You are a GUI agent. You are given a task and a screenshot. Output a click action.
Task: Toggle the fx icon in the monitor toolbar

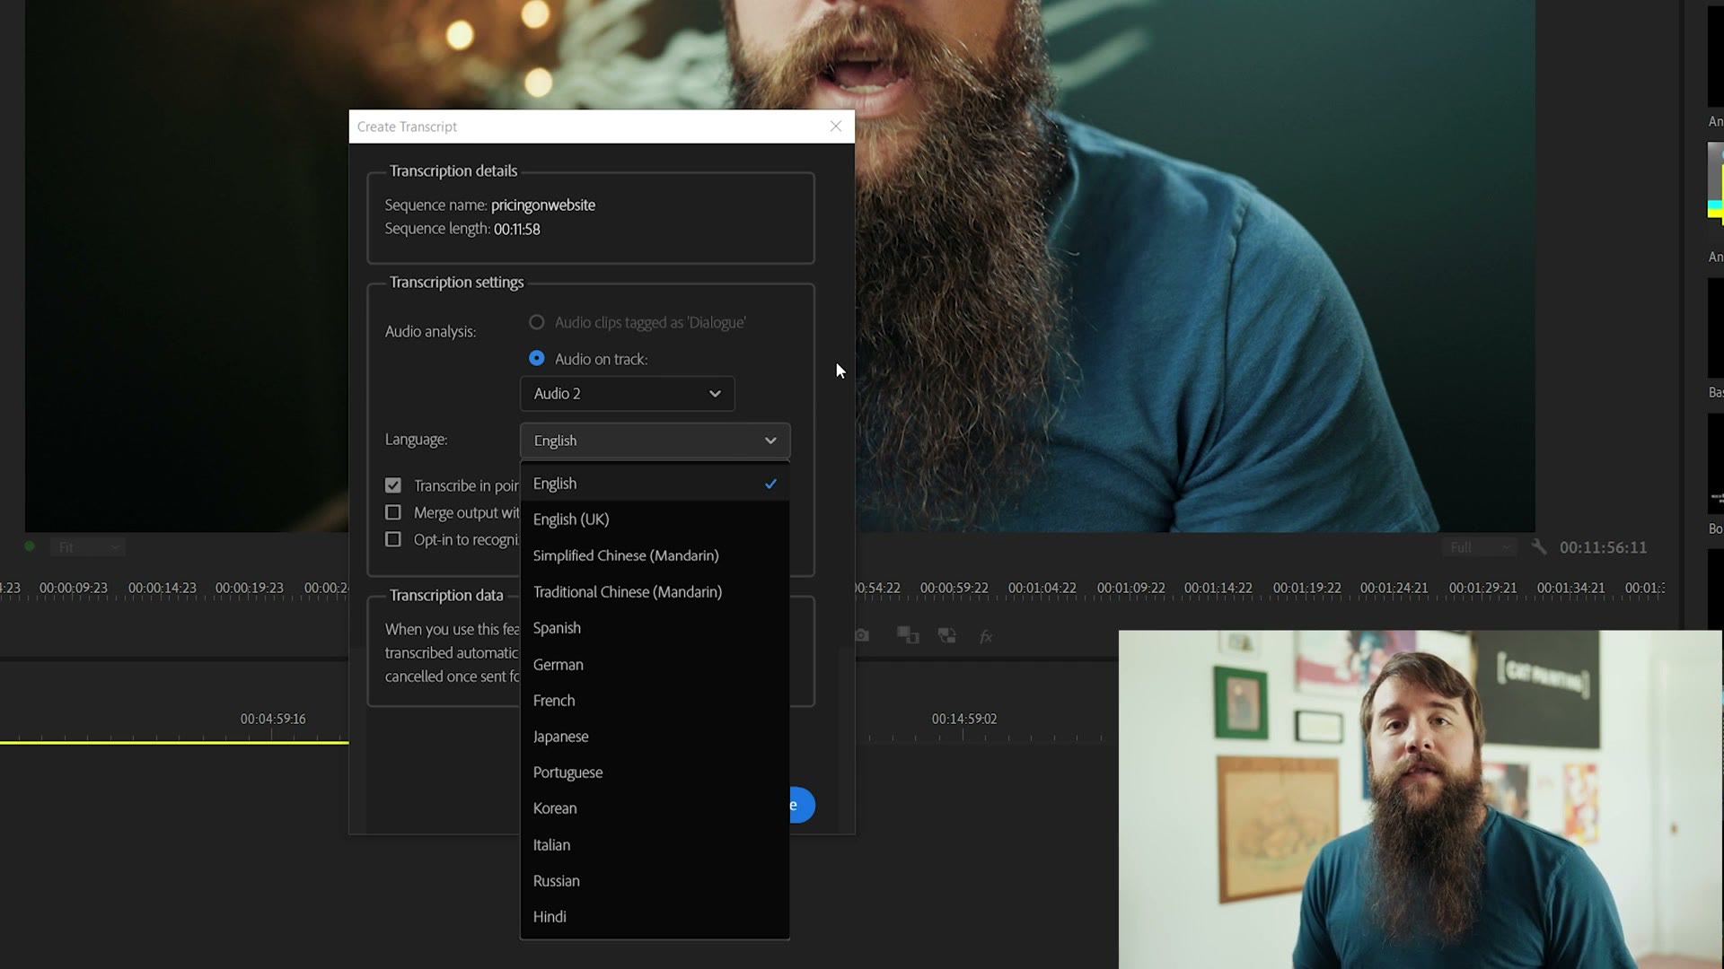pyautogui.click(x=986, y=636)
